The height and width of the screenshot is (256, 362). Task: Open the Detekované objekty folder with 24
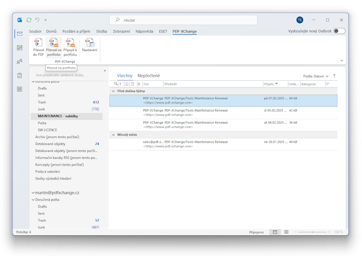[67, 144]
